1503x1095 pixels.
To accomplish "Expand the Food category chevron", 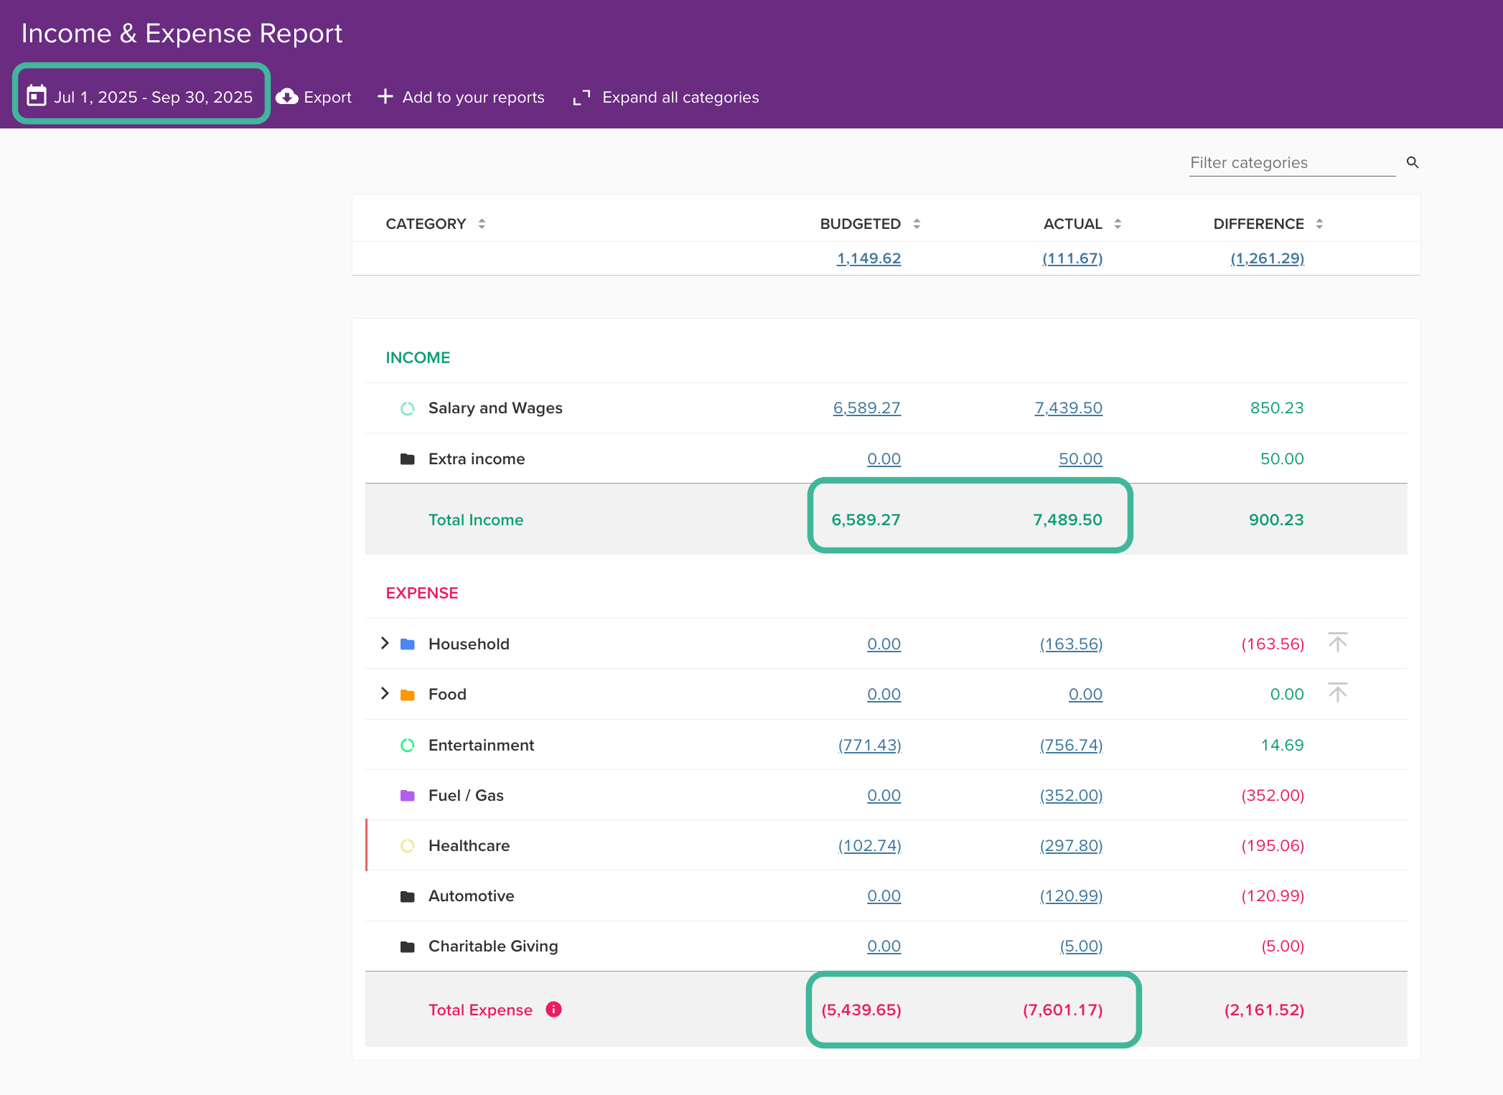I will pos(385,693).
